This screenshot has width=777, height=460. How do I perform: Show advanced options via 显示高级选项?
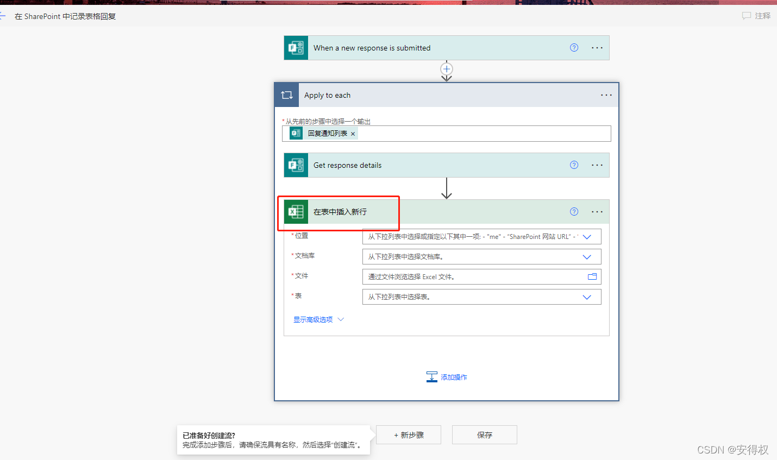tap(318, 319)
